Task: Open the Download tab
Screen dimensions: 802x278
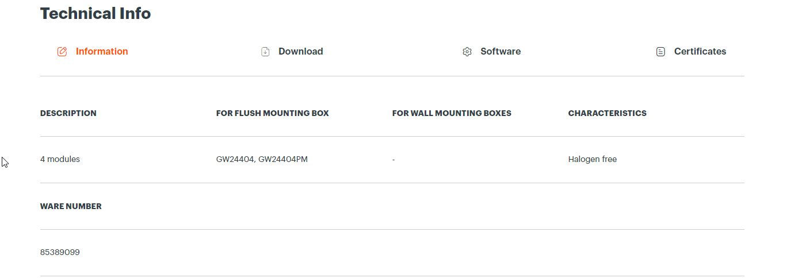Action: (292, 52)
